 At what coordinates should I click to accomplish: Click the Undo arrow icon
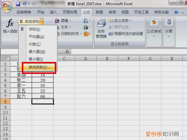coord(25,4)
